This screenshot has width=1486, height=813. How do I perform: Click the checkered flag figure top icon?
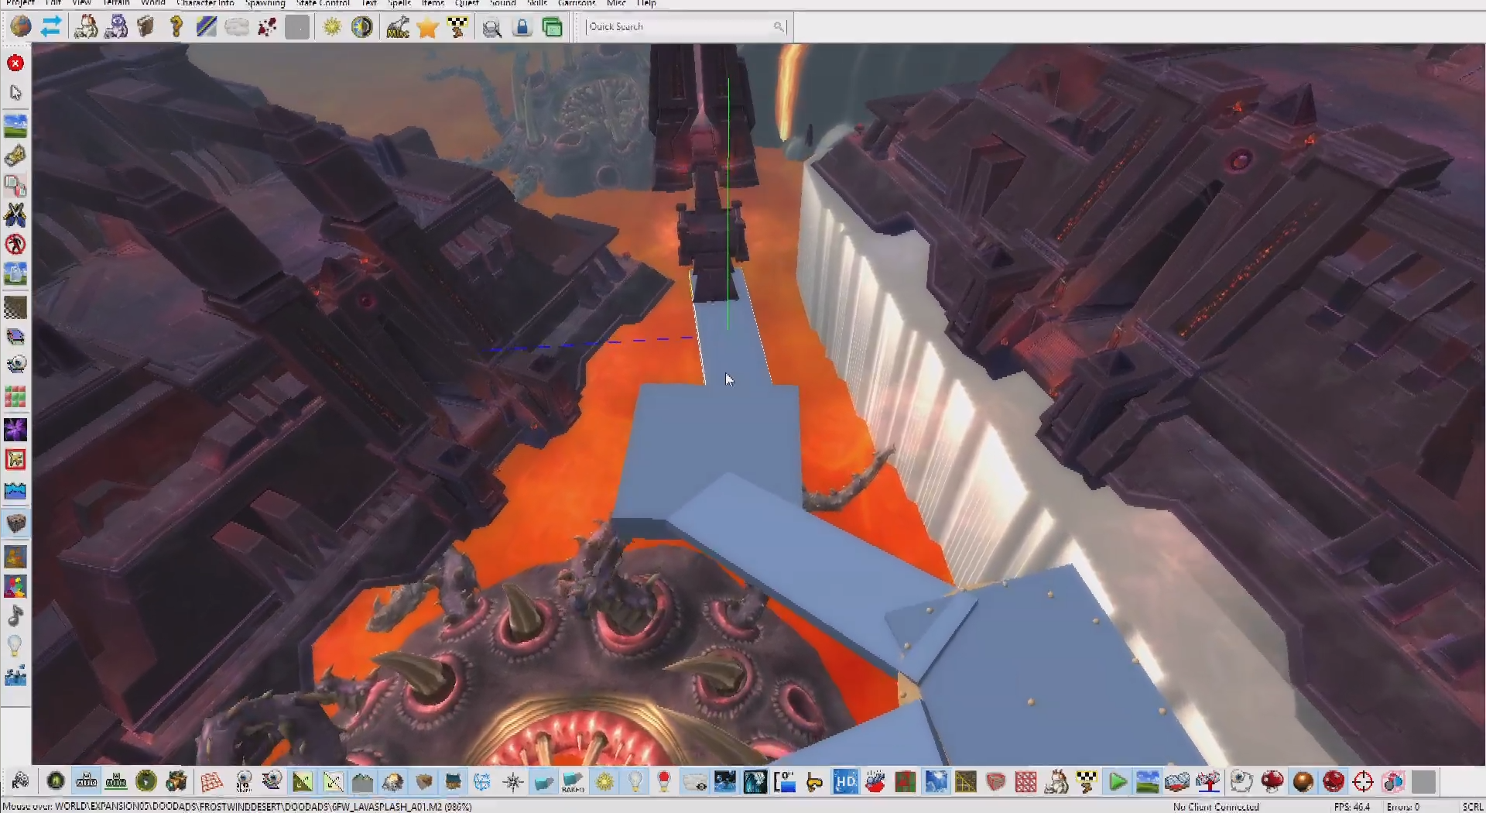click(x=457, y=27)
